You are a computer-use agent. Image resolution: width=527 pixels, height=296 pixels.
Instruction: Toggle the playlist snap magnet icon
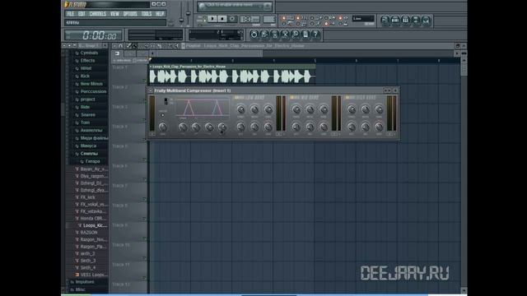click(x=121, y=46)
